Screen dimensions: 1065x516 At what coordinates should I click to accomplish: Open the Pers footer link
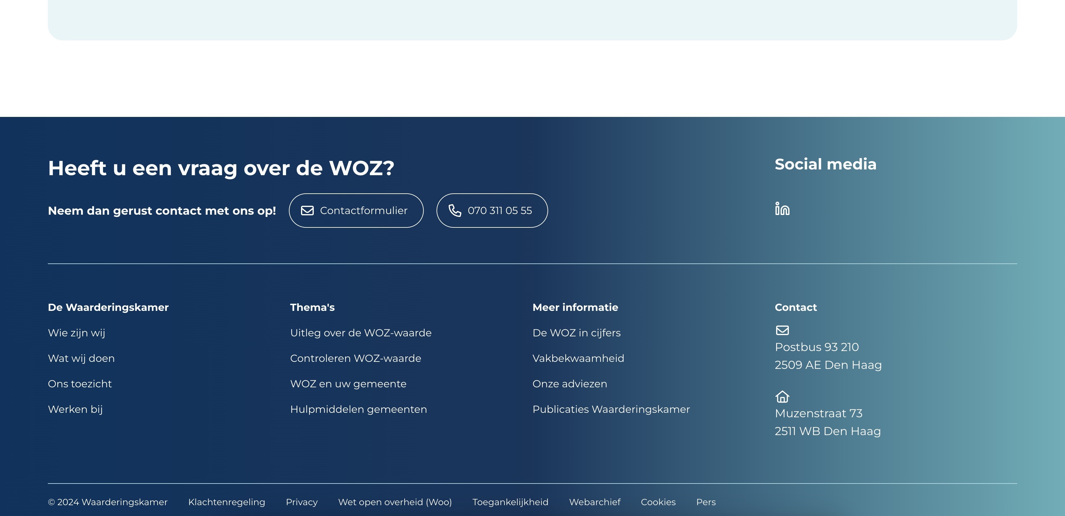coord(706,502)
